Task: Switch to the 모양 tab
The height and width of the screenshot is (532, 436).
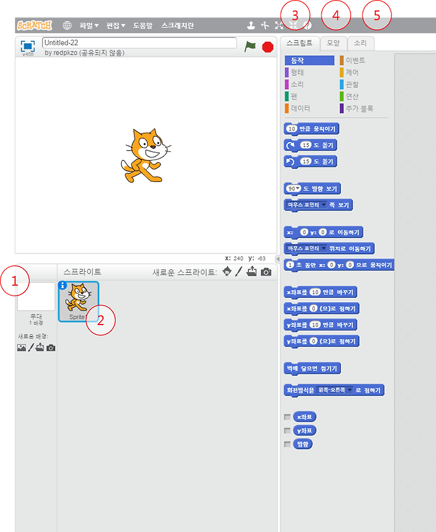Action: (333, 43)
